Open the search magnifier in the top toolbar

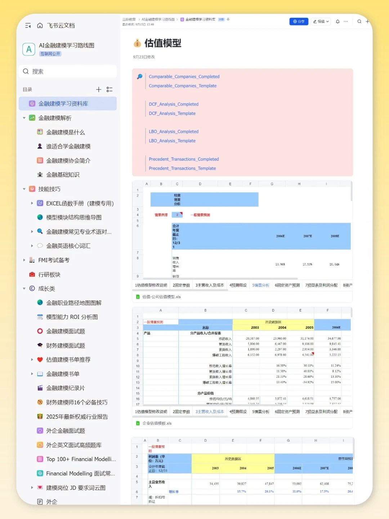pyautogui.click(x=359, y=22)
